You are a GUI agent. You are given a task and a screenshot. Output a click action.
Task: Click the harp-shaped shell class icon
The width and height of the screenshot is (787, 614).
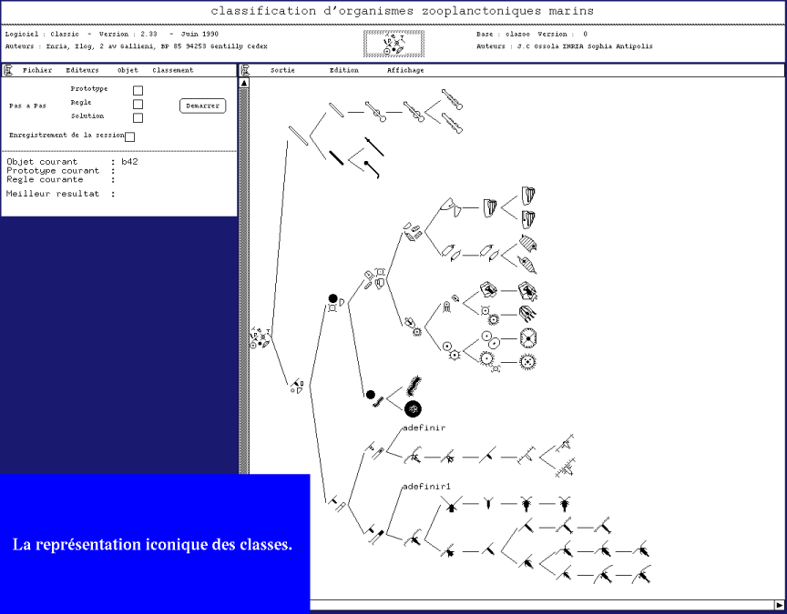pyautogui.click(x=490, y=207)
